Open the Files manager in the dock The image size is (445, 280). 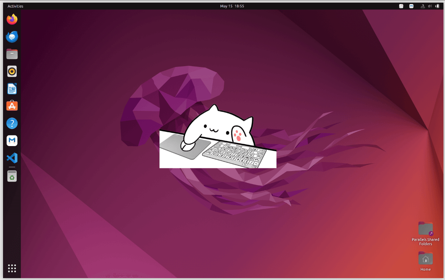tap(12, 54)
